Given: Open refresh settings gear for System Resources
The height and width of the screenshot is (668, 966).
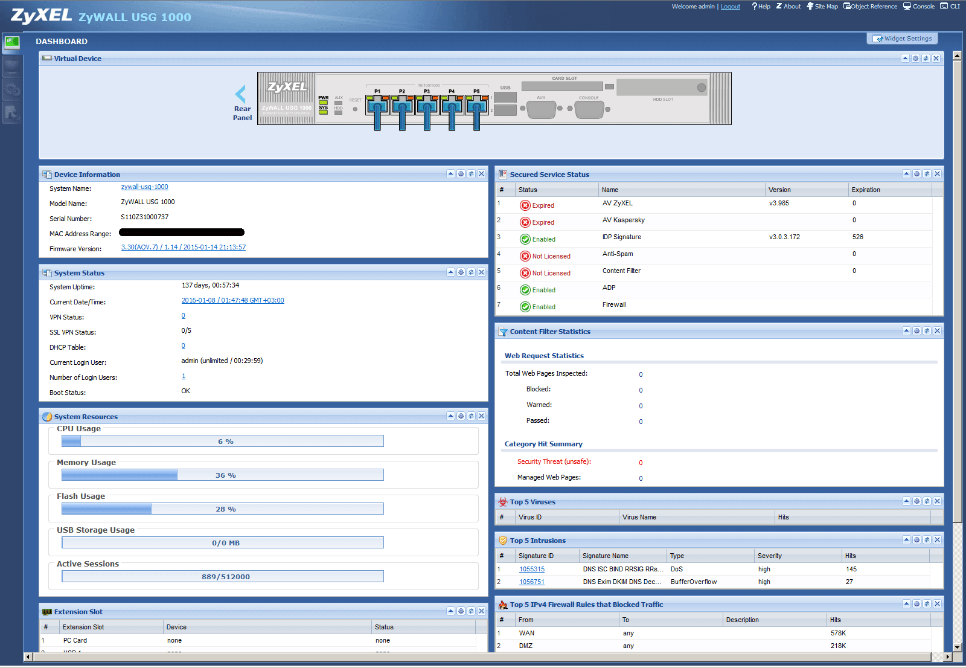Looking at the screenshot, I should (x=461, y=416).
